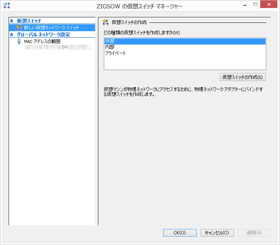Close the Virtual Switch Manager window
Screen dimensions: 280x245
tap(269, 5)
